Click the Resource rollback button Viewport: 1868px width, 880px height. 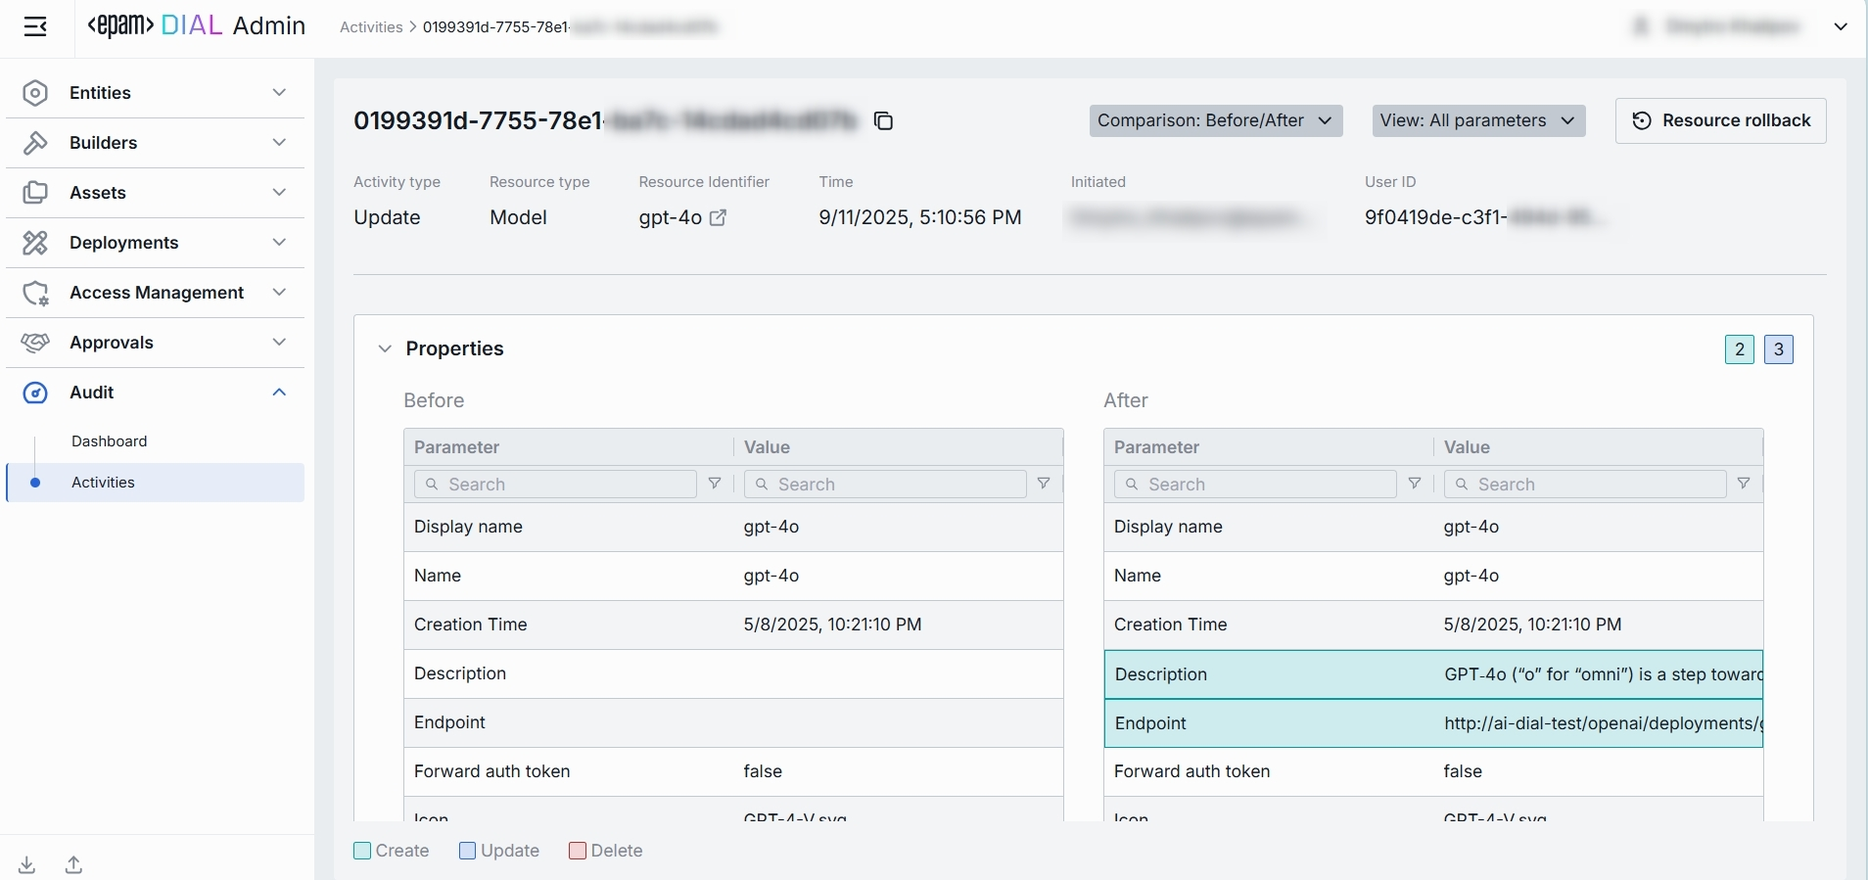(x=1720, y=120)
